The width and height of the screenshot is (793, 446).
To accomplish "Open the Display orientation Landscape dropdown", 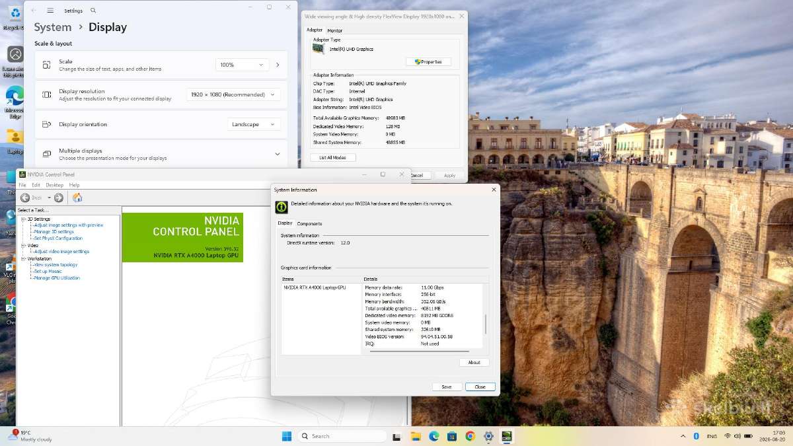I will [x=254, y=124].
